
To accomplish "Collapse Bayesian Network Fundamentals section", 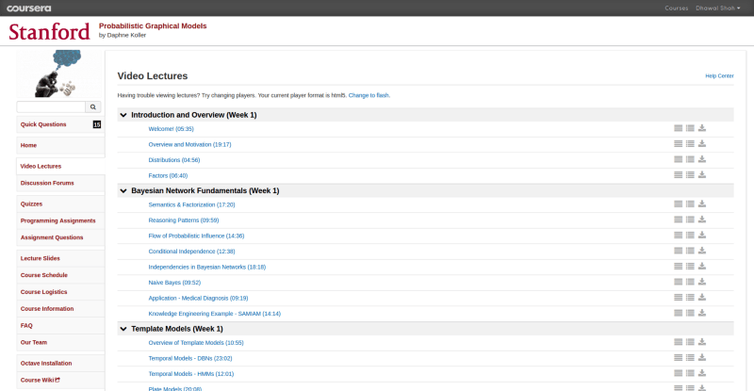I will [x=123, y=190].
